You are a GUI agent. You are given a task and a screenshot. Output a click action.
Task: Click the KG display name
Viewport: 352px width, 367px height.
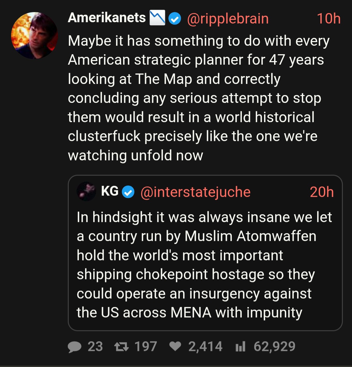[110, 192]
